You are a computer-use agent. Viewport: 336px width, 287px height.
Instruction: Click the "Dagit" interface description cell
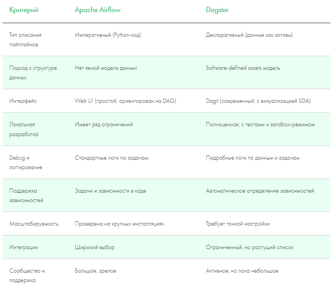(258, 101)
